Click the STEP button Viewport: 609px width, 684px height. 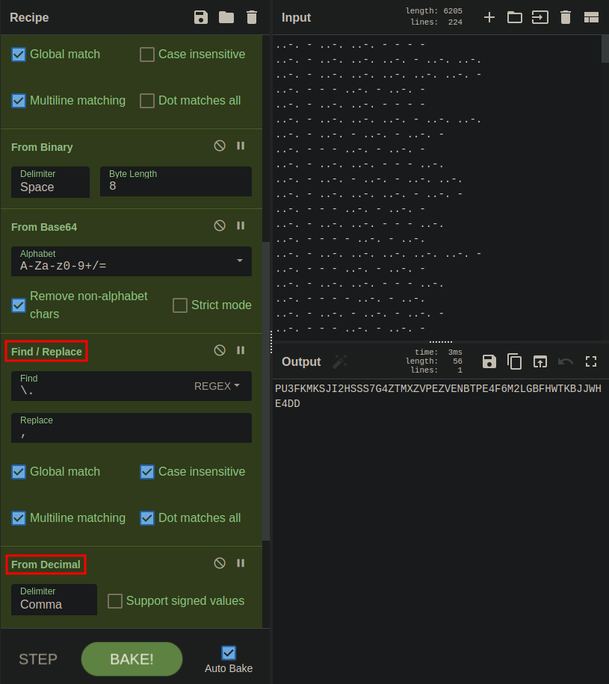click(38, 659)
